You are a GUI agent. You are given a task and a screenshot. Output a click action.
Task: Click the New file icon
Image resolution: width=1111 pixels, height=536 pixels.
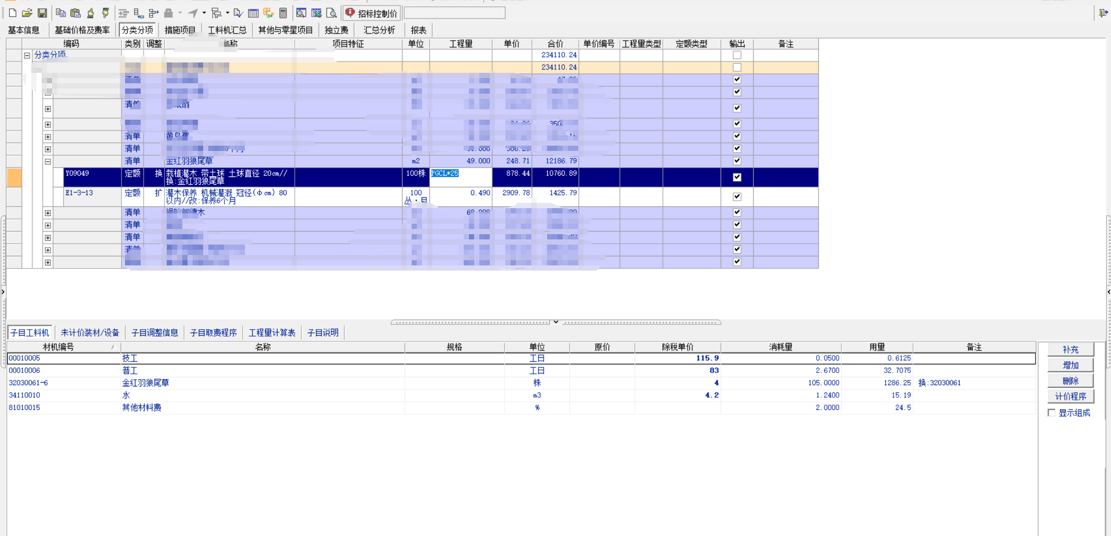12,13
